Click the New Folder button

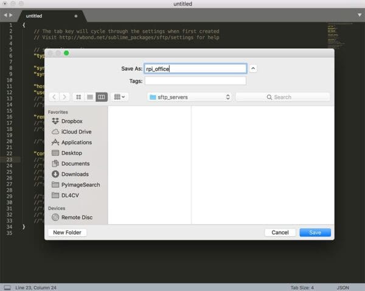coord(68,233)
